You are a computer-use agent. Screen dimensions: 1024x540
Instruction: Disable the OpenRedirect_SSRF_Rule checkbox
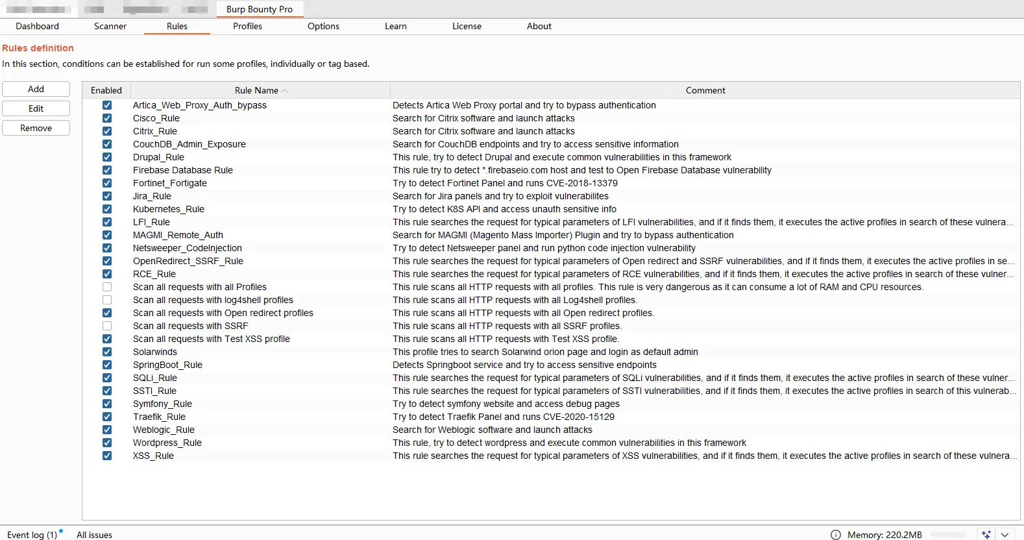pos(107,261)
